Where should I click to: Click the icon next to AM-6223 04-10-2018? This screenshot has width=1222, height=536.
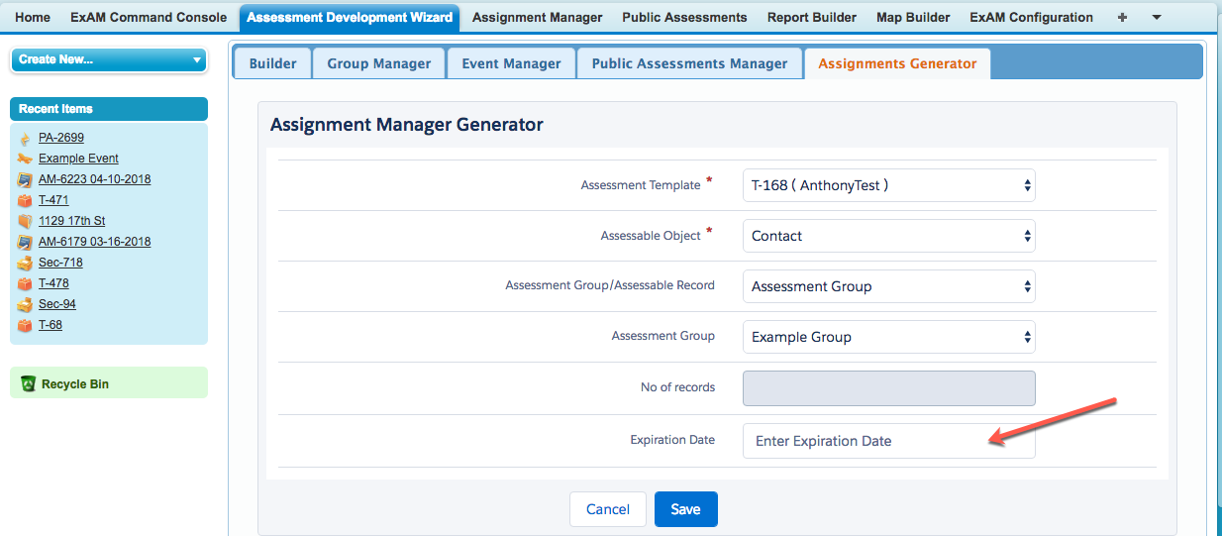point(25,180)
